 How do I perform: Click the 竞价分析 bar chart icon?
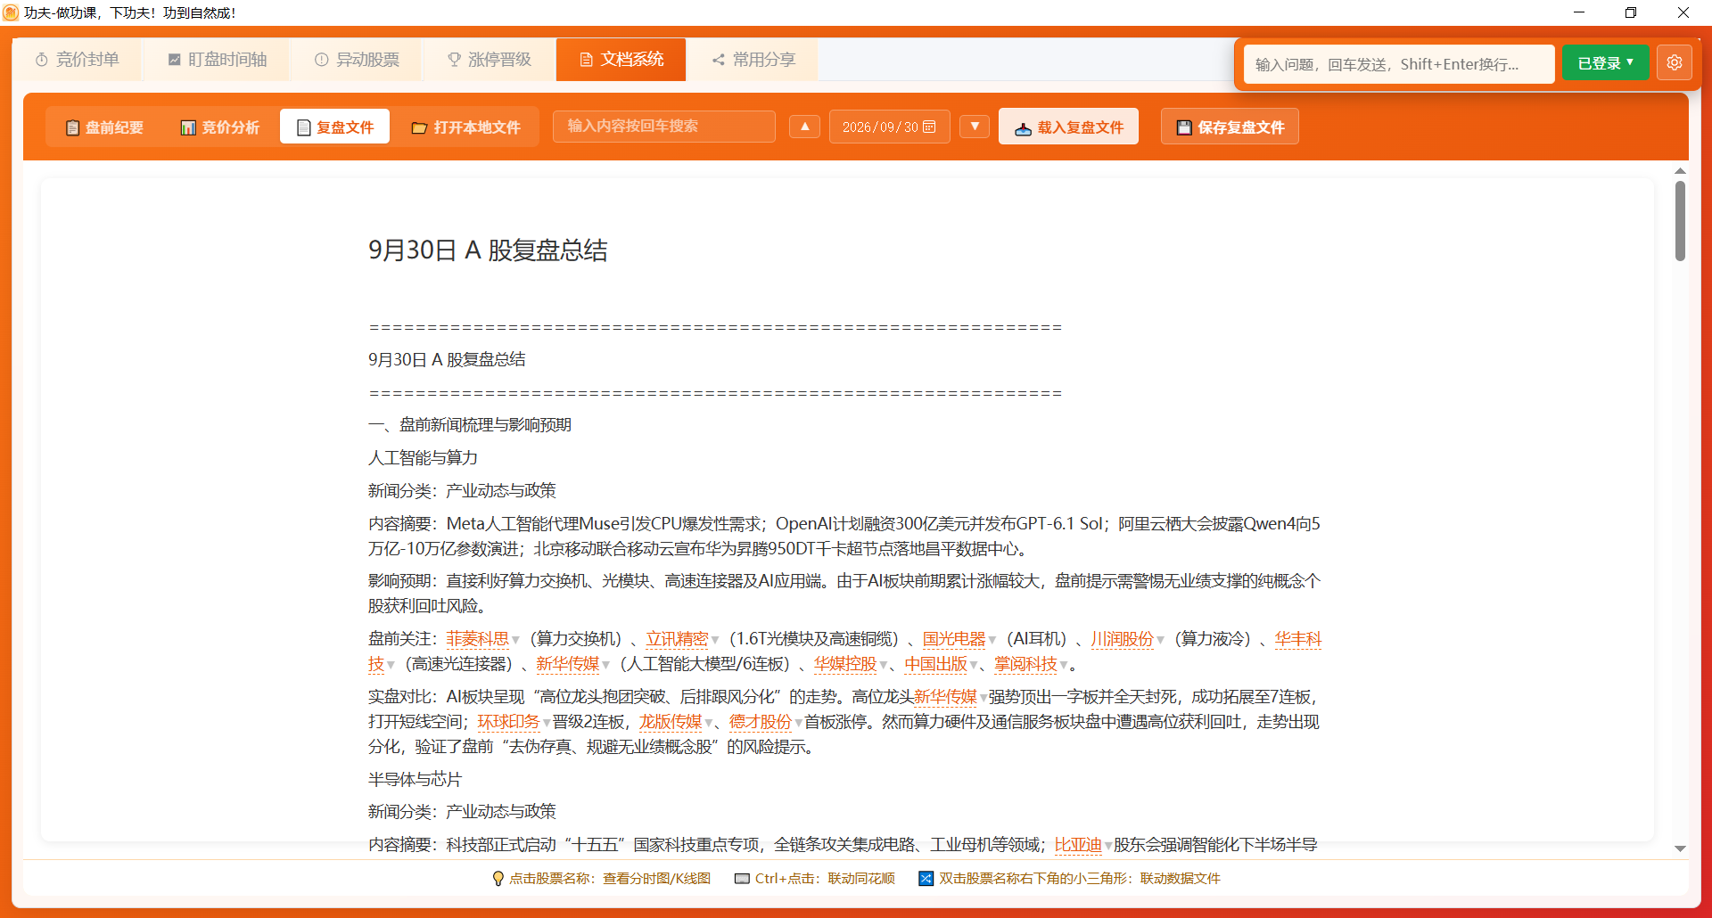tap(188, 127)
